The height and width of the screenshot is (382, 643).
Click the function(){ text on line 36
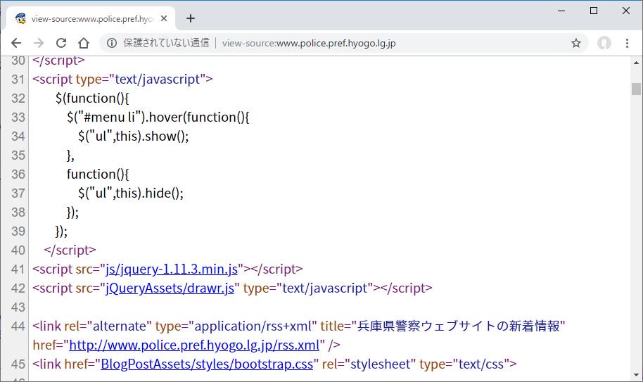coord(98,174)
